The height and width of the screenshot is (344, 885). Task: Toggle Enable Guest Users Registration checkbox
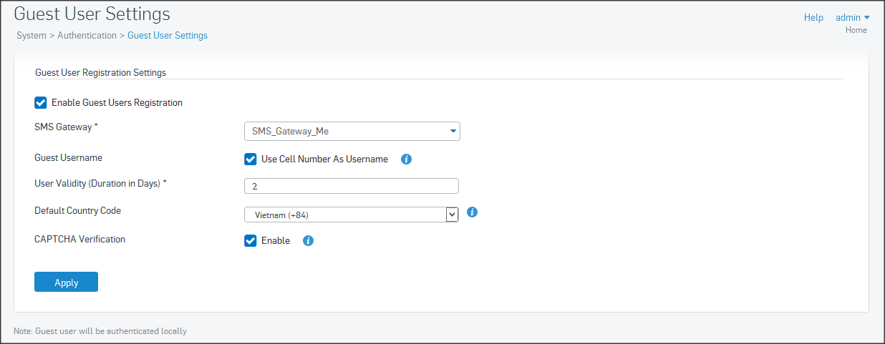(x=41, y=103)
